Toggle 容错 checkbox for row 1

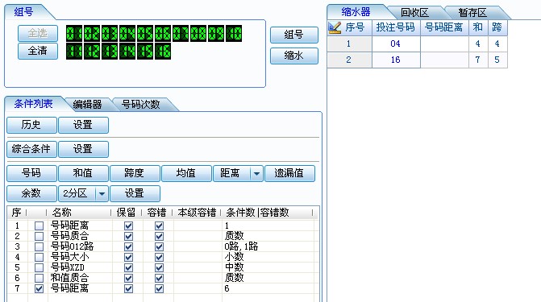(159, 225)
